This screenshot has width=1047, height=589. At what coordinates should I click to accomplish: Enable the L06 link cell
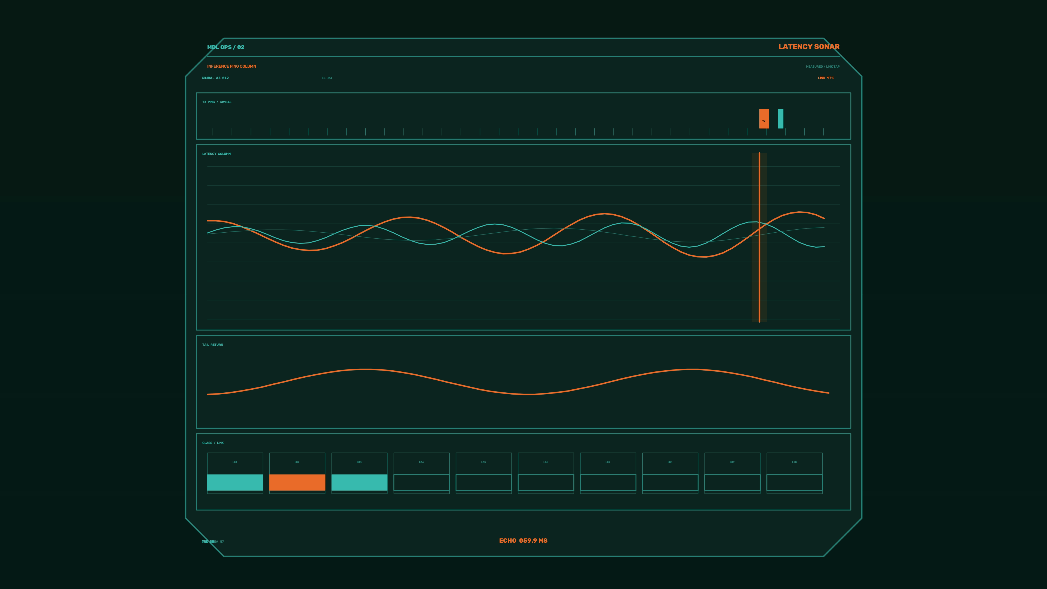[546, 473]
